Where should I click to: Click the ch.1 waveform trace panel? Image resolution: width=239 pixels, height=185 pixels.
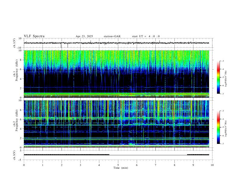(118, 43)
